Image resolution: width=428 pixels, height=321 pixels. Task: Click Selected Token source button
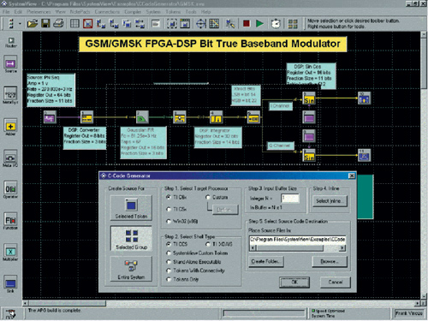131,208
